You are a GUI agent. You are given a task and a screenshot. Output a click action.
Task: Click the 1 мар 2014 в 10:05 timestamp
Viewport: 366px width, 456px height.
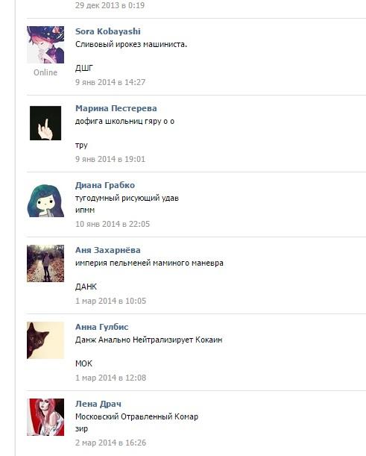(110, 301)
